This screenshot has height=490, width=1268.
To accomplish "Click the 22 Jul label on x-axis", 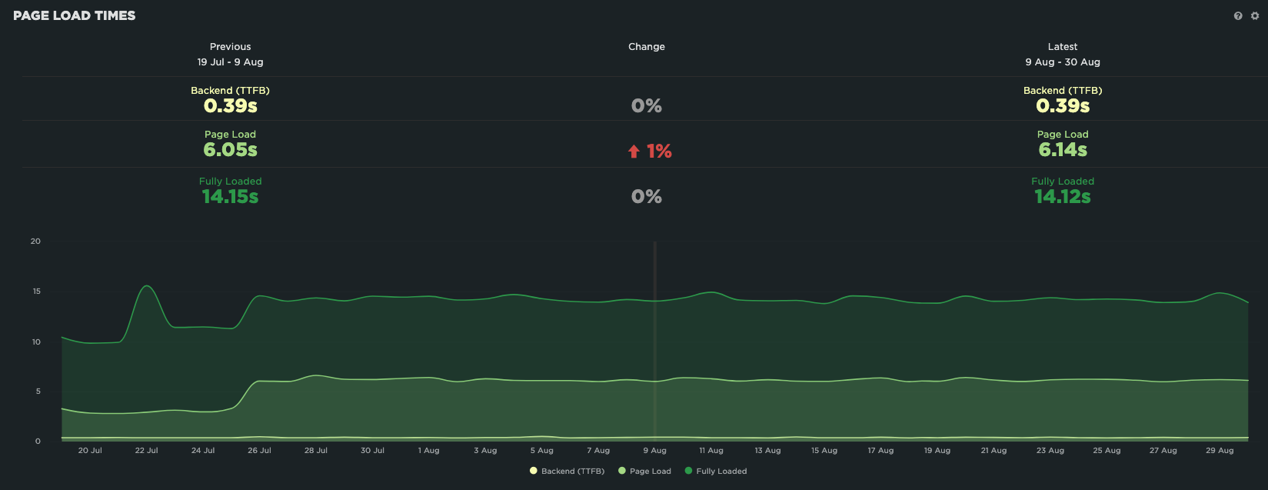I will [x=146, y=451].
